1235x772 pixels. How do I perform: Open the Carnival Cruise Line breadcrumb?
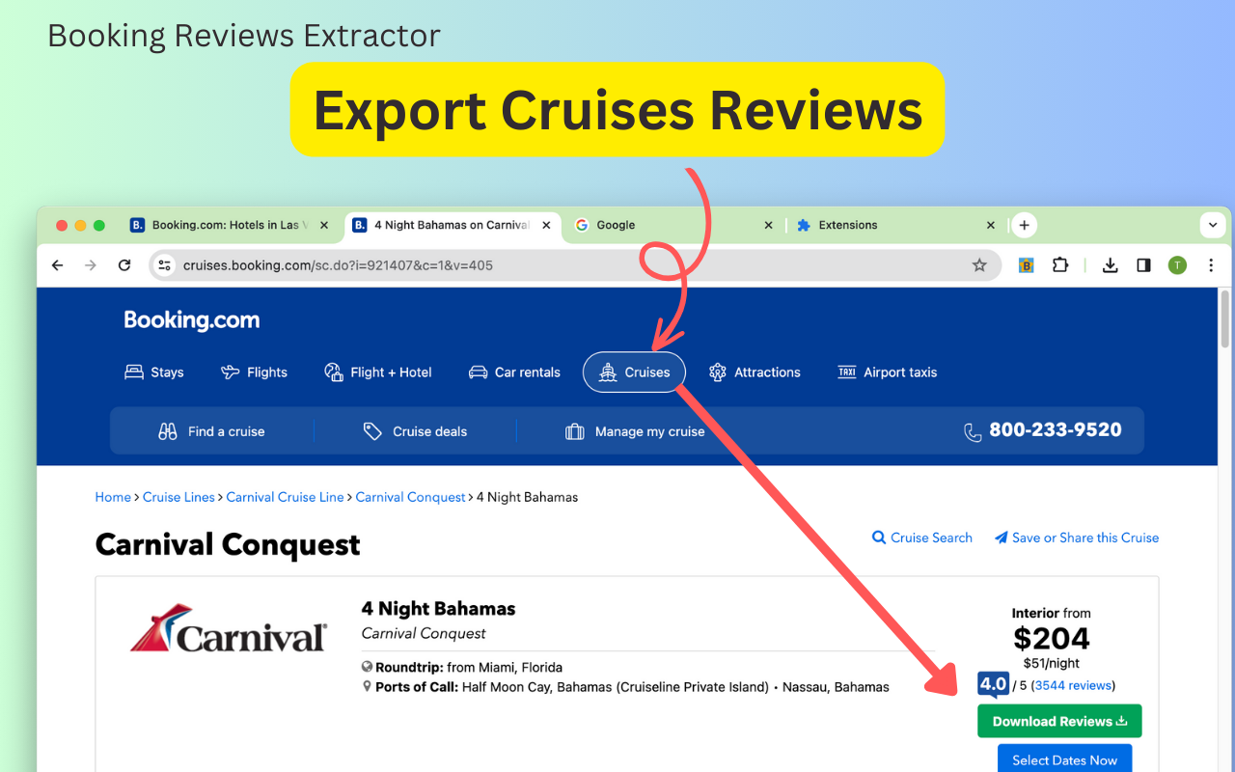click(x=285, y=497)
